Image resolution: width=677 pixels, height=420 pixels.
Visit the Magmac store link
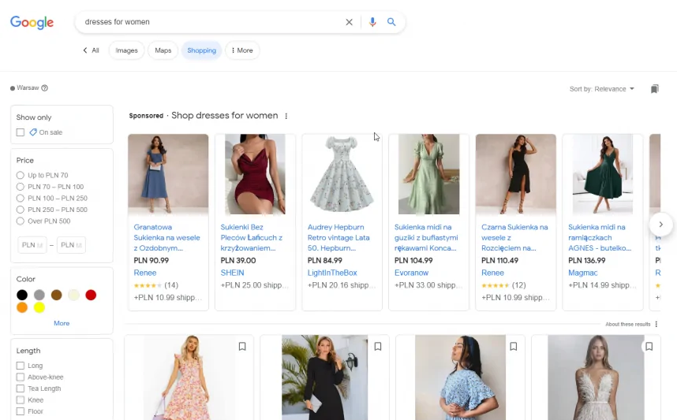point(583,273)
